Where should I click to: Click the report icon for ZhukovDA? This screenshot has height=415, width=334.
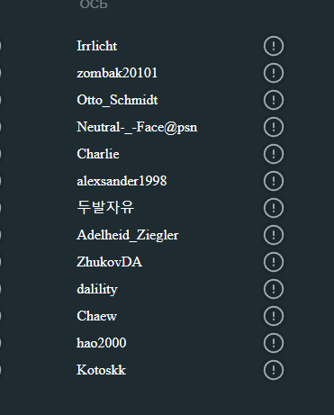(x=274, y=262)
